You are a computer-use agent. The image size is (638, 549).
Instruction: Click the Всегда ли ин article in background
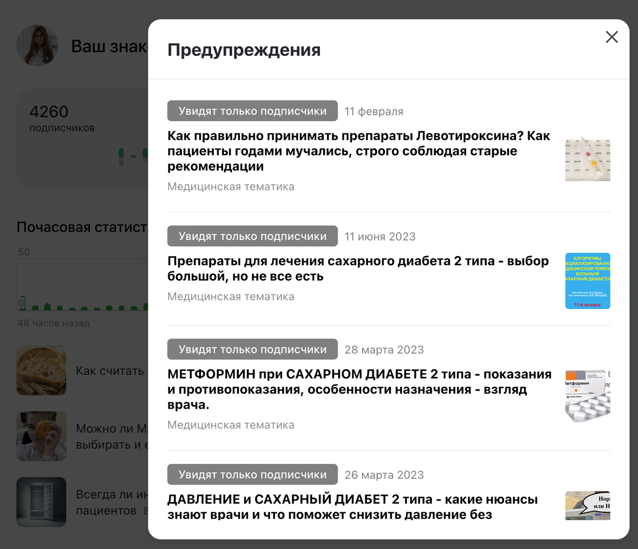click(112, 502)
